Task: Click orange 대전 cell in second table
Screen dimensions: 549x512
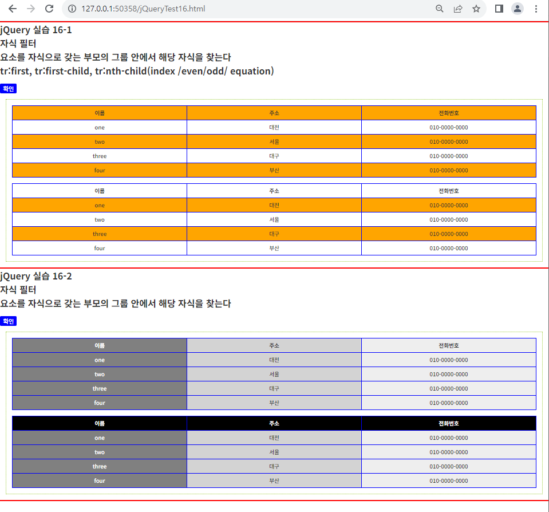Action: (x=274, y=205)
